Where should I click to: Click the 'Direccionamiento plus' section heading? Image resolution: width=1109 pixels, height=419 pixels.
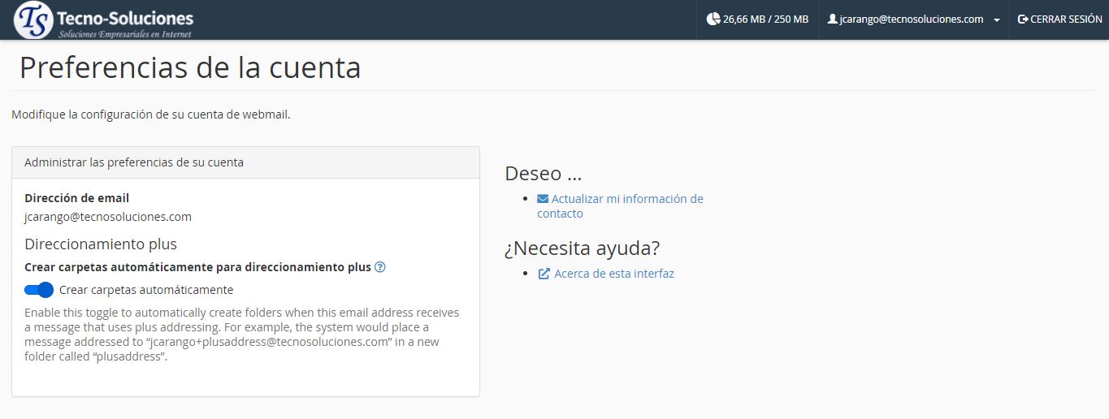coord(101,244)
